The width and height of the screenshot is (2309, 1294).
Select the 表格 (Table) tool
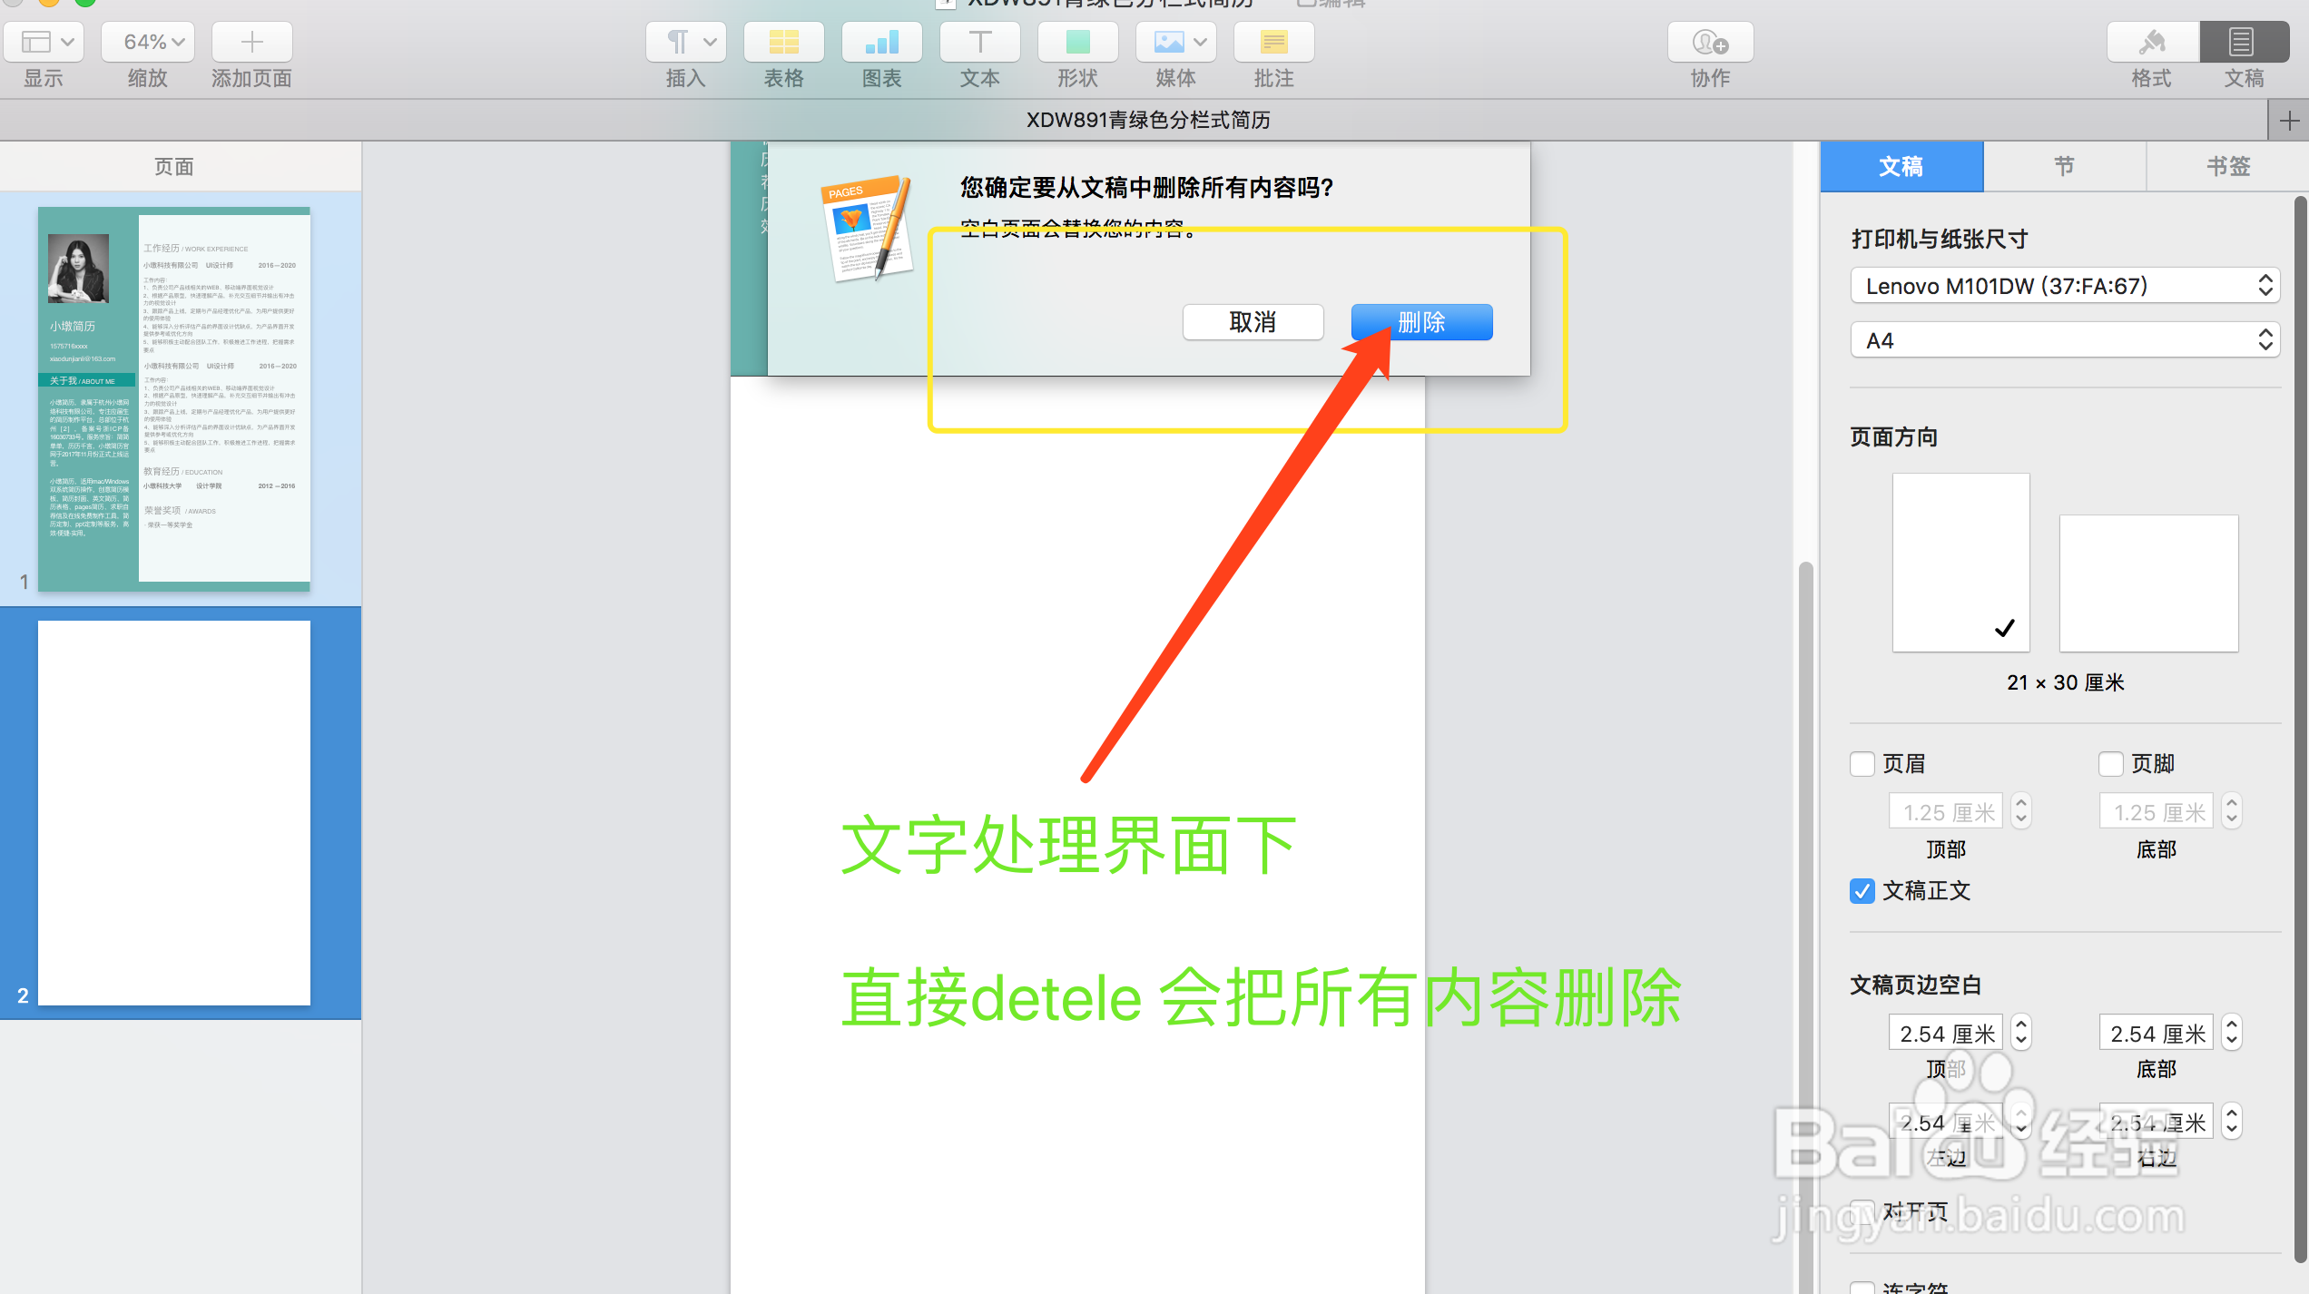(x=782, y=42)
